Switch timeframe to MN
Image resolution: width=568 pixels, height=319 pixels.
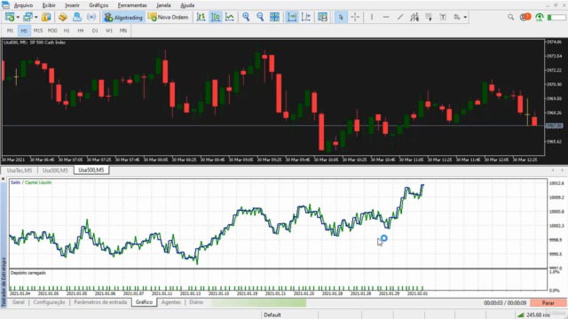123,31
